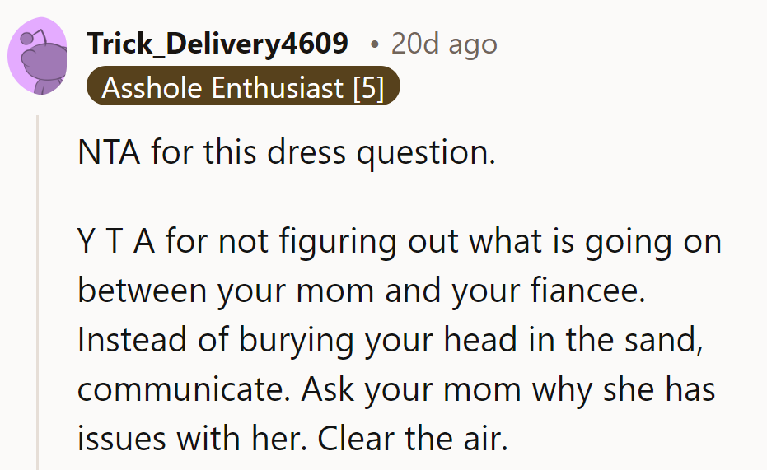
Task: Click the sentence "Clear the air."
Action: tap(411, 438)
